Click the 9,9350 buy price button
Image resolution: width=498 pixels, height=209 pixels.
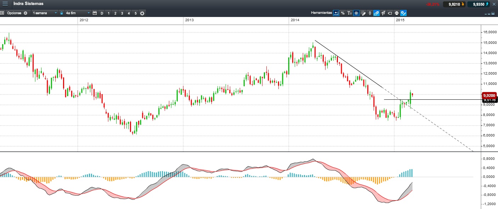tap(479, 4)
